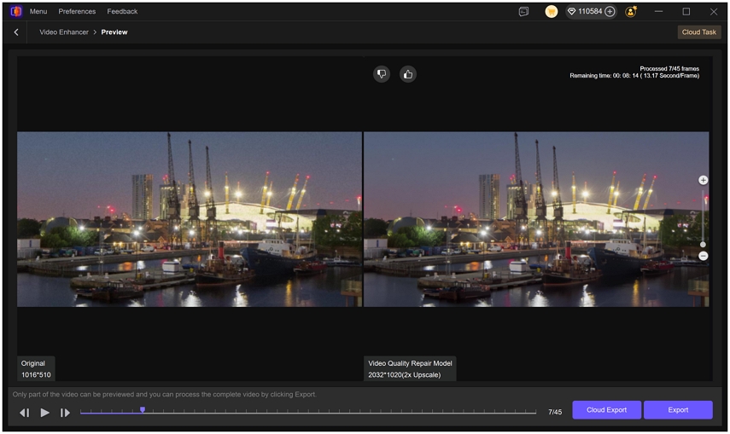Zoom in with the plus button
The width and height of the screenshot is (730, 434).
click(x=704, y=181)
